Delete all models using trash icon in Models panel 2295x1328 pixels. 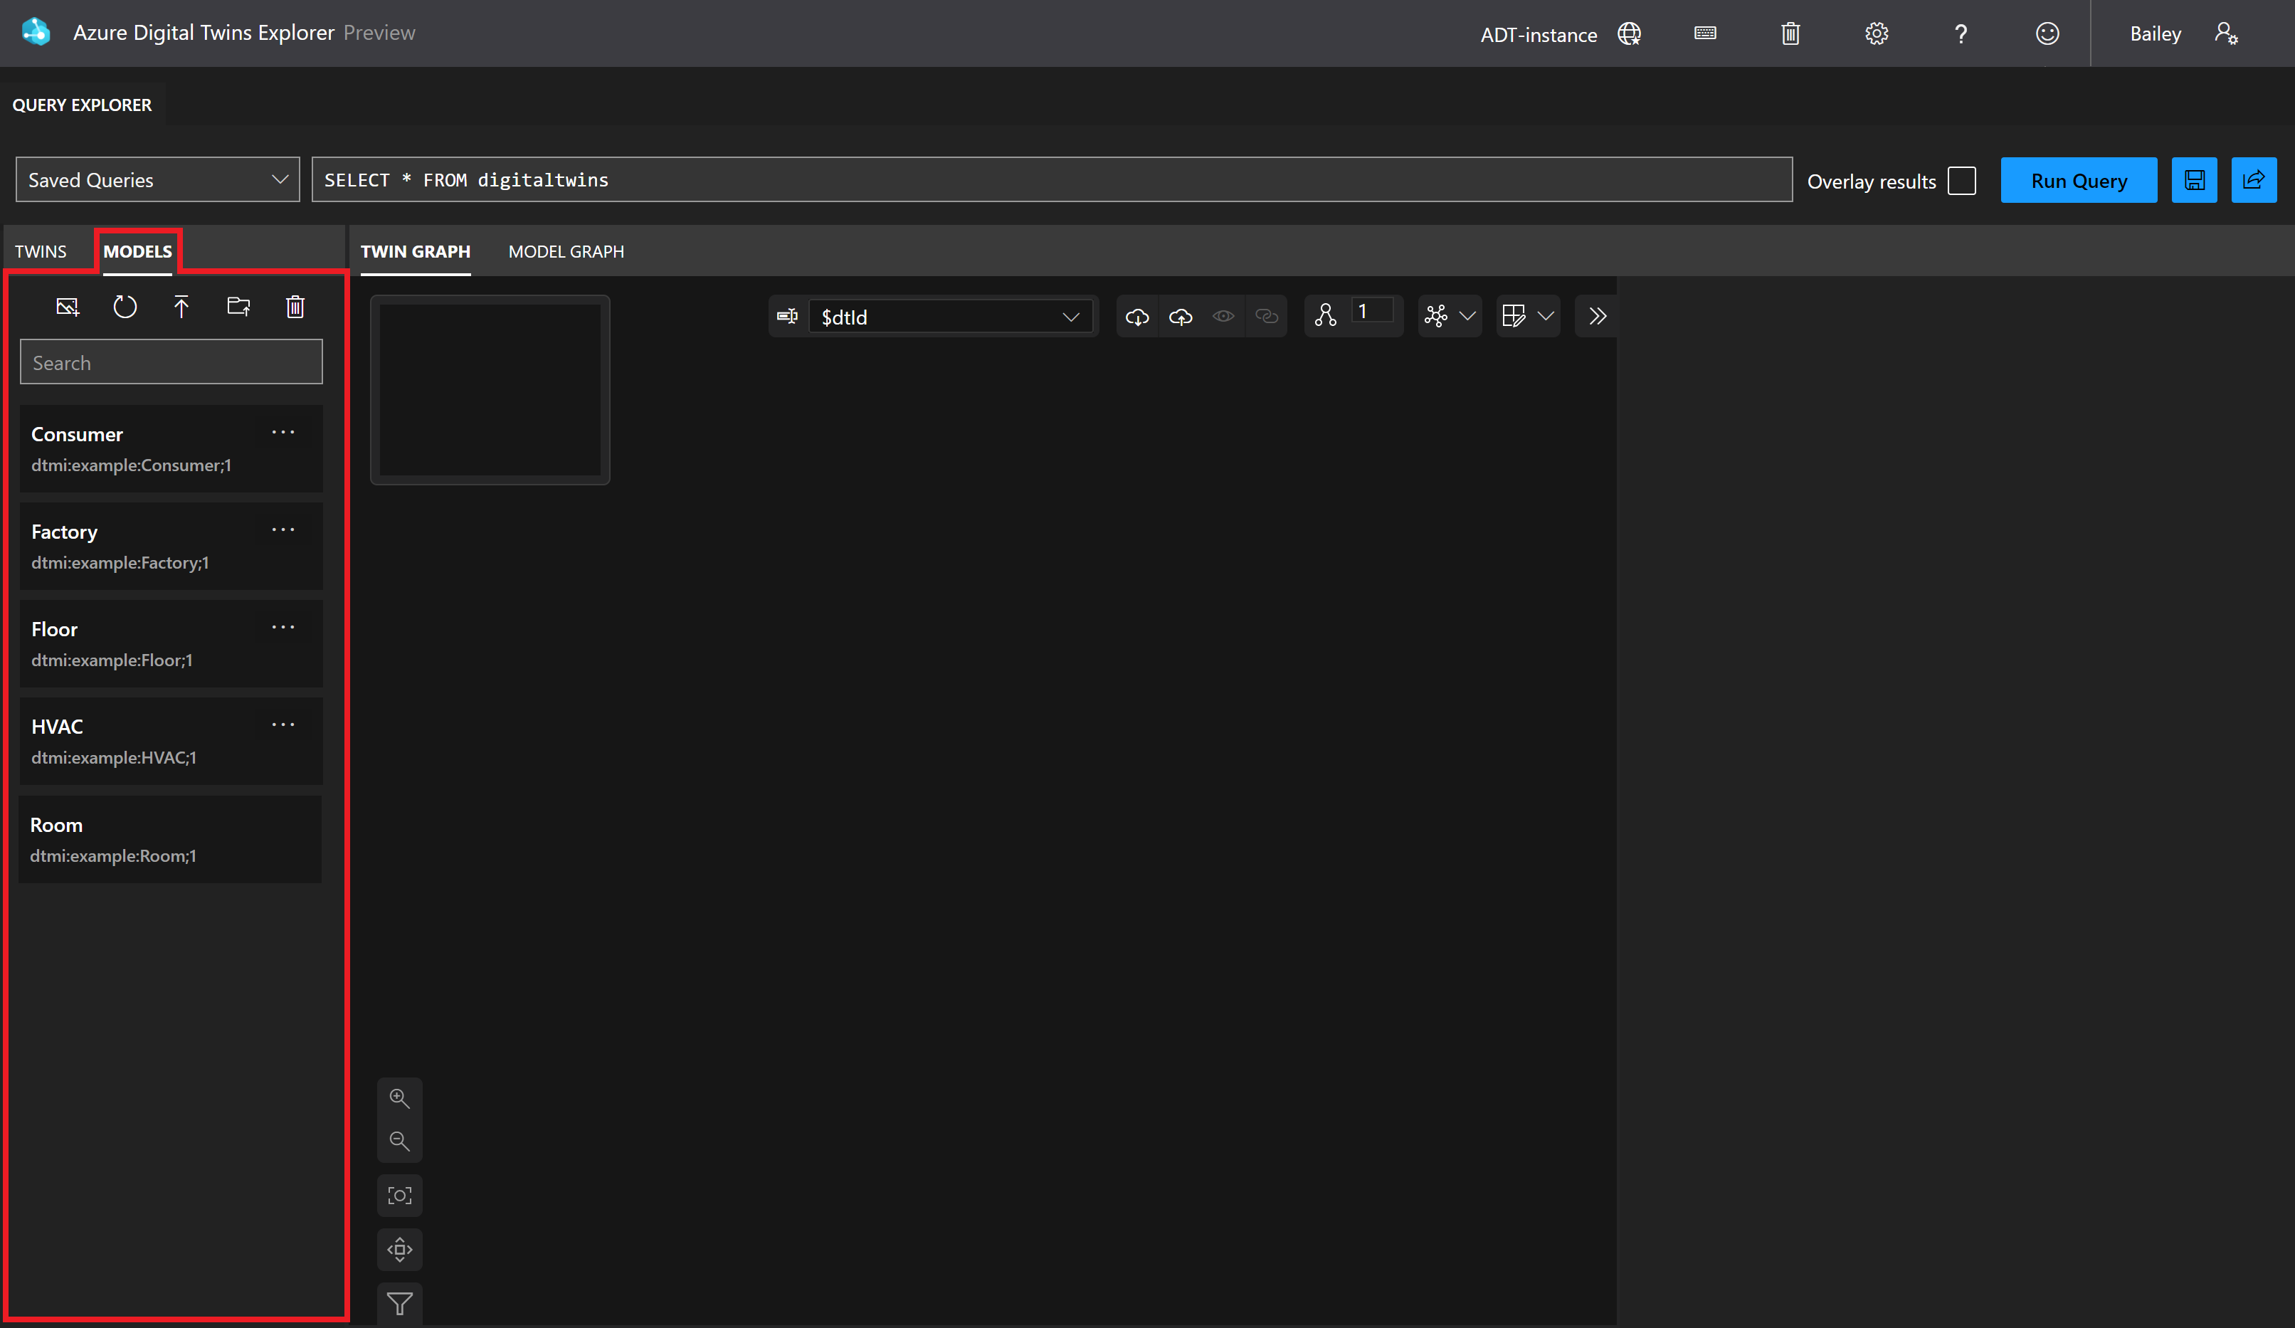(295, 307)
